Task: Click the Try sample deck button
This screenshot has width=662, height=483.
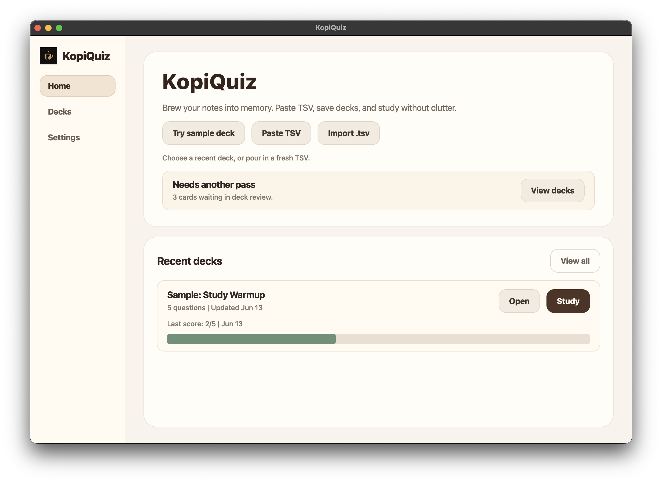Action: (204, 133)
